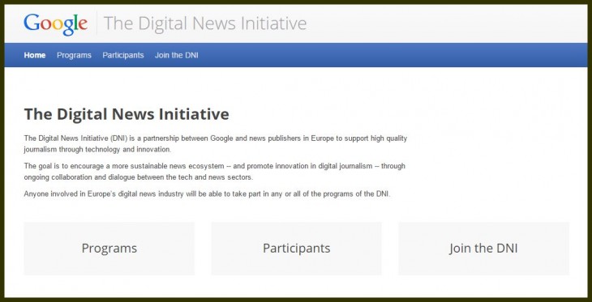The width and height of the screenshot is (592, 302).
Task: Click the light gray header title 'The Digital News Initiative'
Action: 205,23
